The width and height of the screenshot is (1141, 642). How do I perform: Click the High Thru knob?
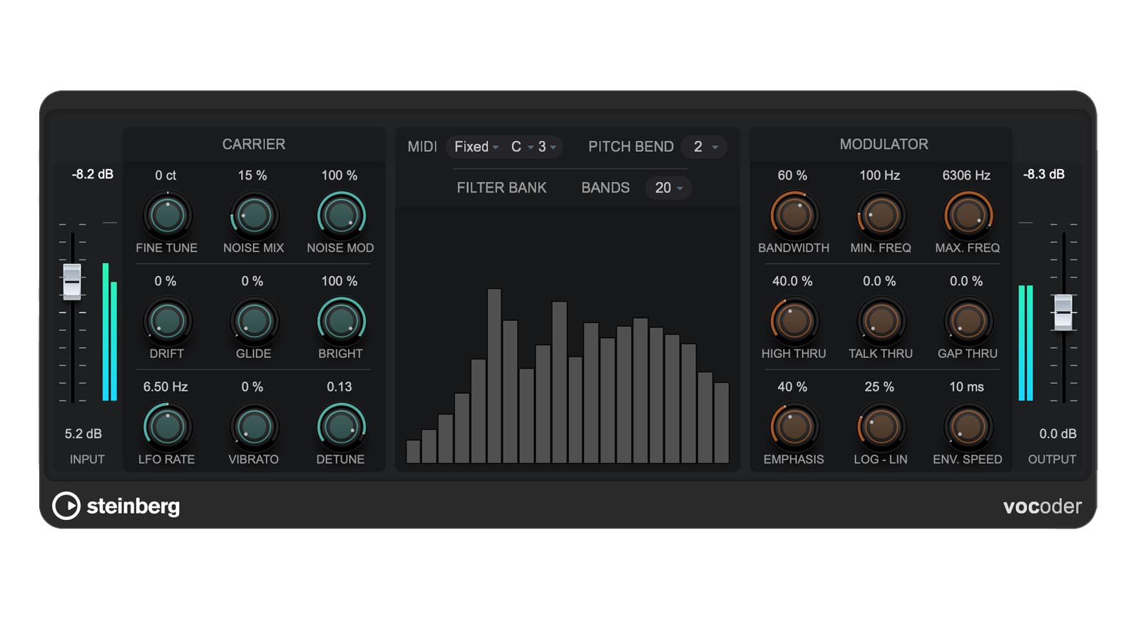pyautogui.click(x=793, y=321)
